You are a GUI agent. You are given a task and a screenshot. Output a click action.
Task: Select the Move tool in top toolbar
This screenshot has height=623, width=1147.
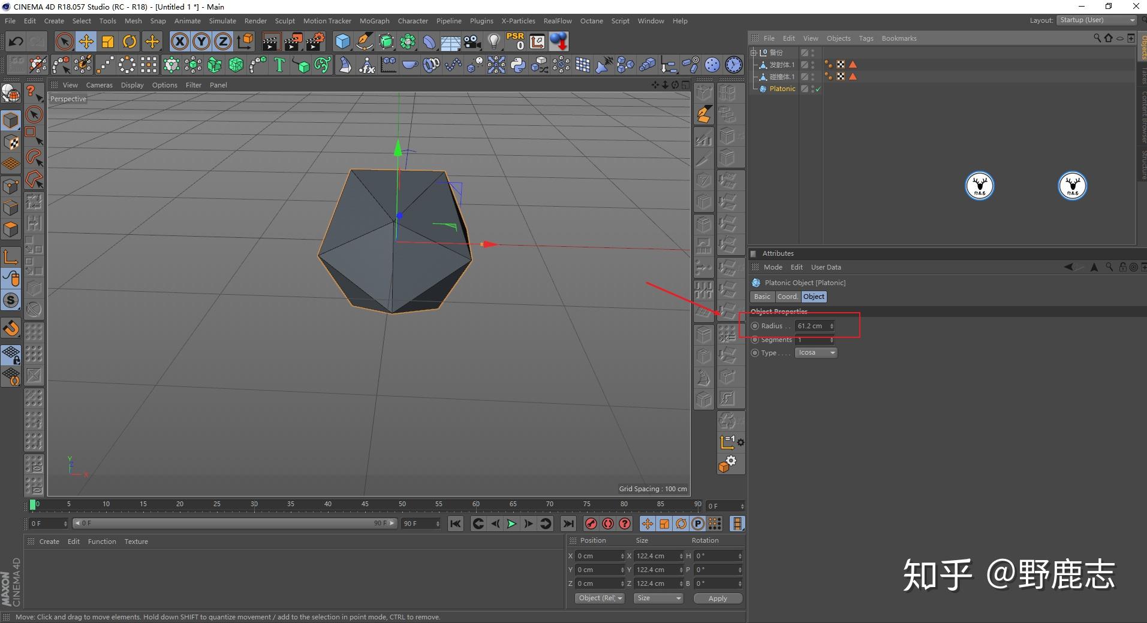[86, 41]
